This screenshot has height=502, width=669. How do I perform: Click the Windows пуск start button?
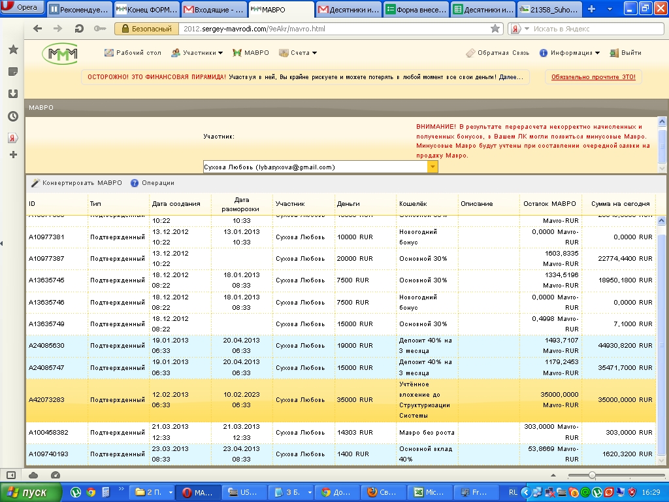(31, 492)
